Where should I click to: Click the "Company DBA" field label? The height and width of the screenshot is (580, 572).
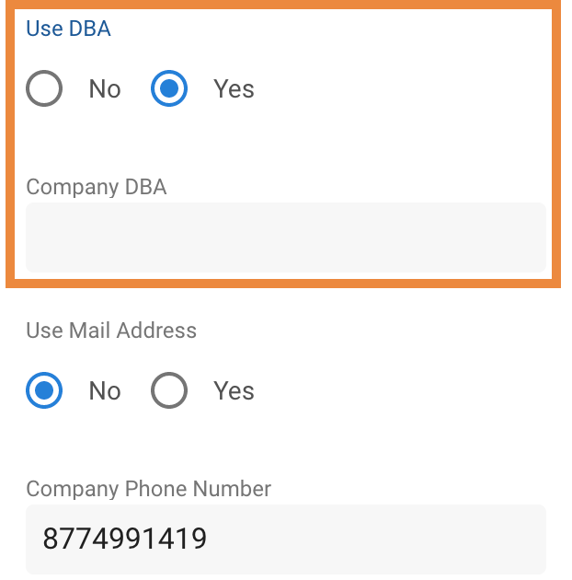click(96, 187)
